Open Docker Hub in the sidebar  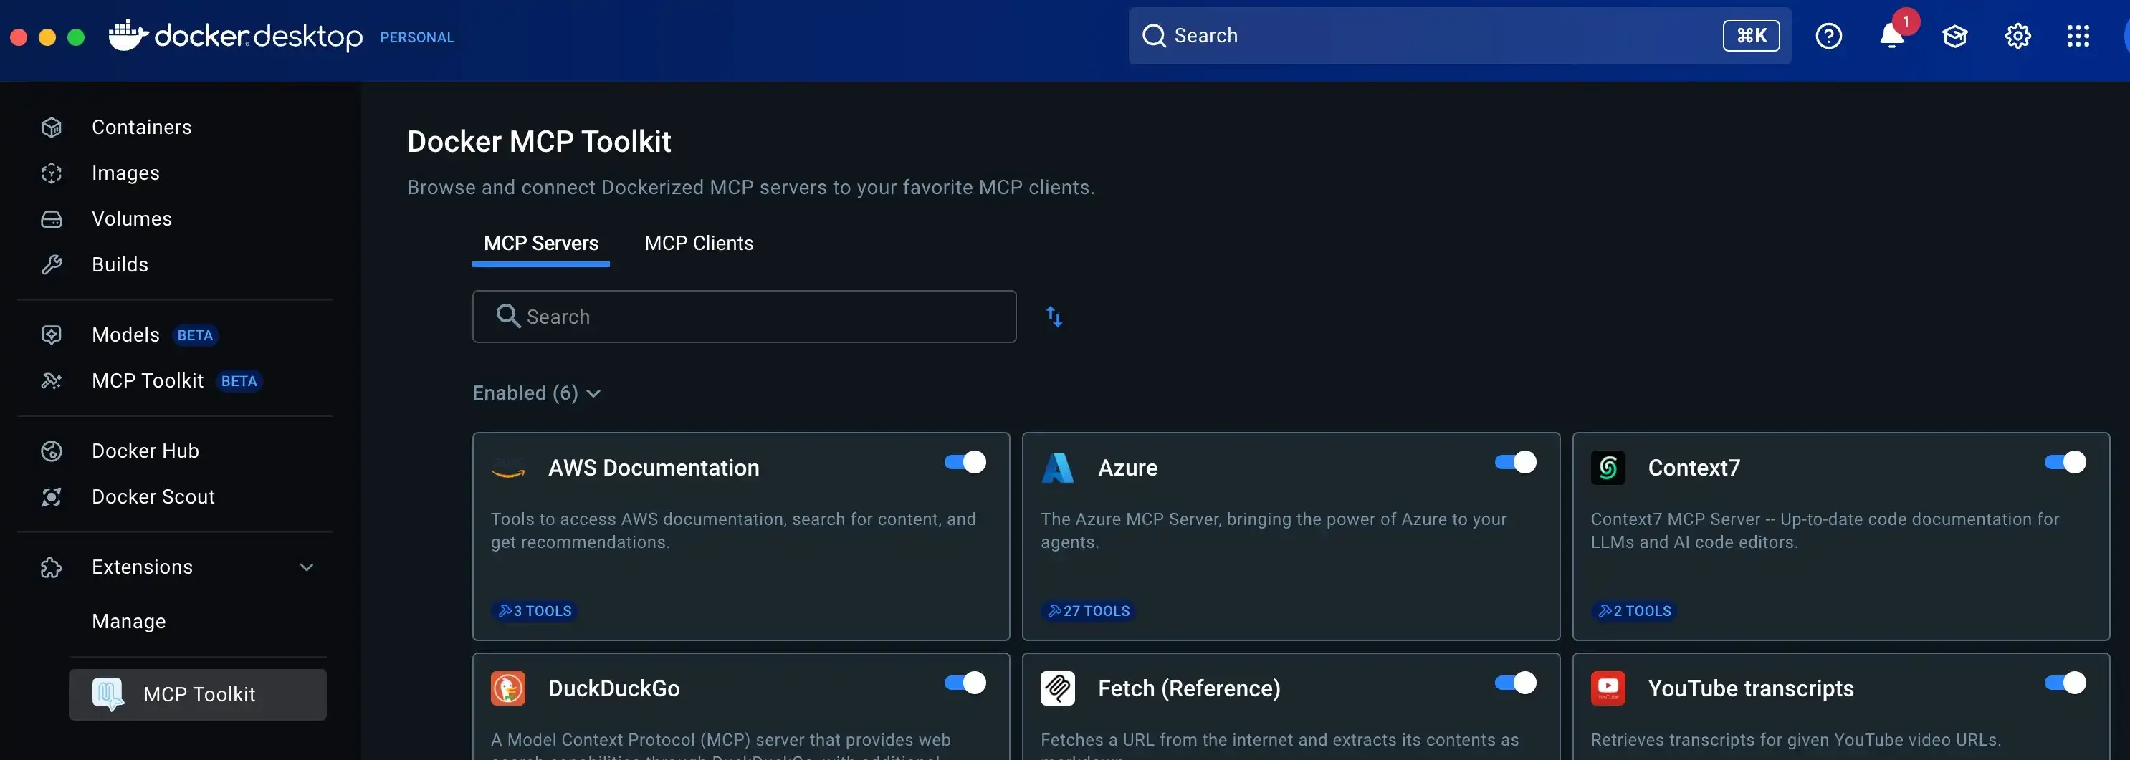point(145,451)
